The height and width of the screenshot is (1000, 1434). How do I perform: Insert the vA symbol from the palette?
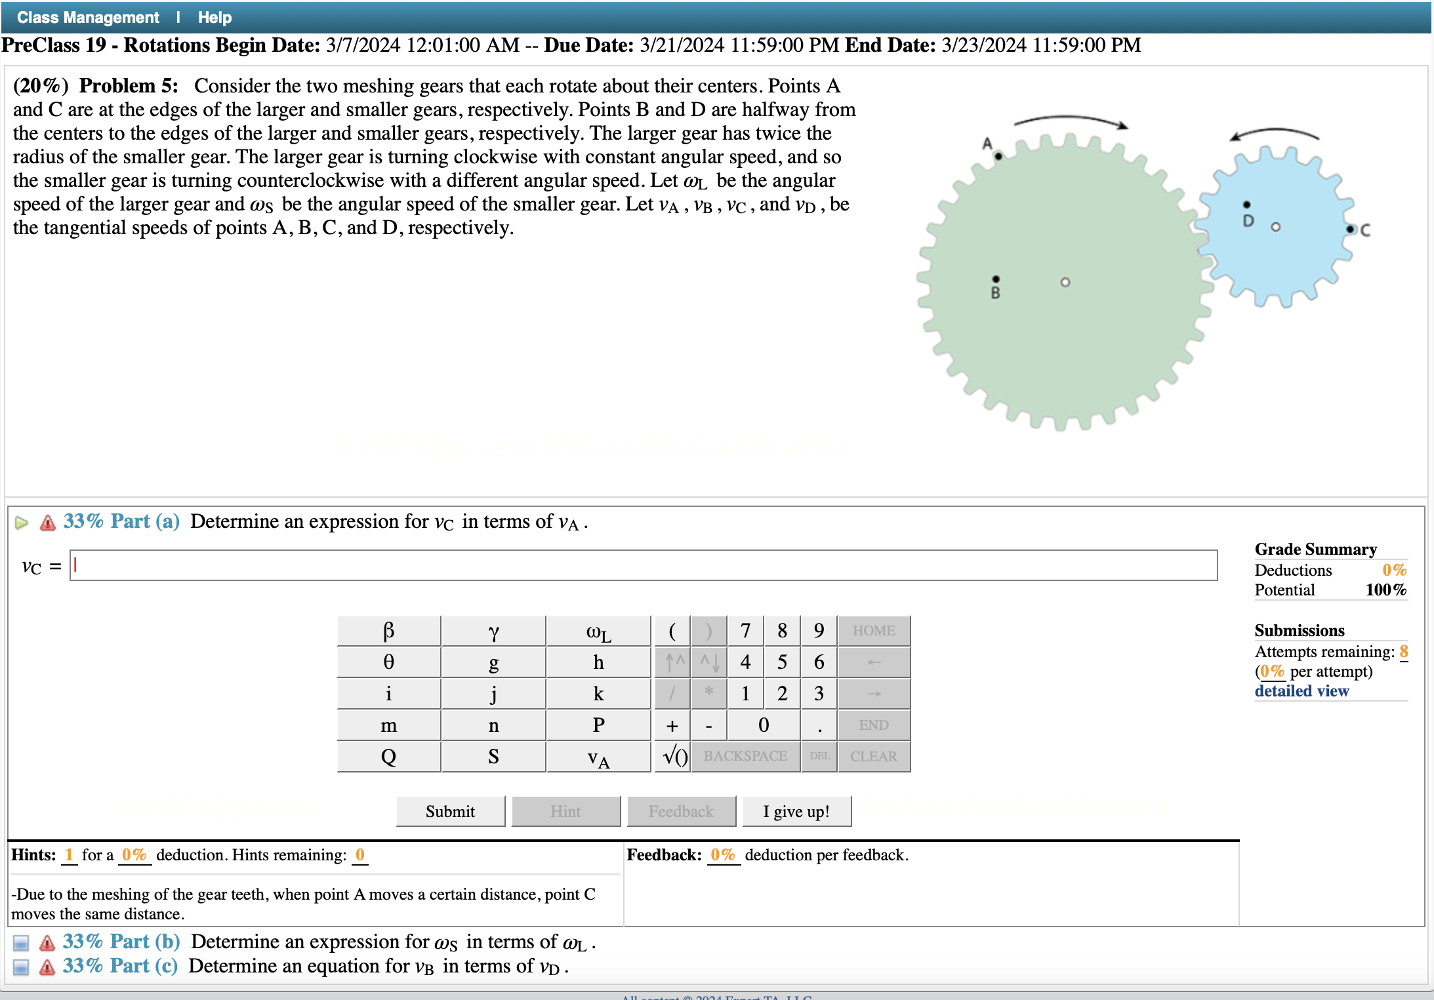tap(598, 757)
